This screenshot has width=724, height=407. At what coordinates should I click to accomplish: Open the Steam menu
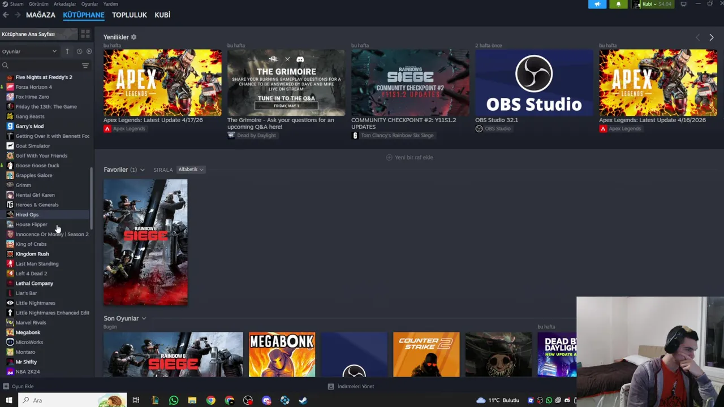point(16,4)
